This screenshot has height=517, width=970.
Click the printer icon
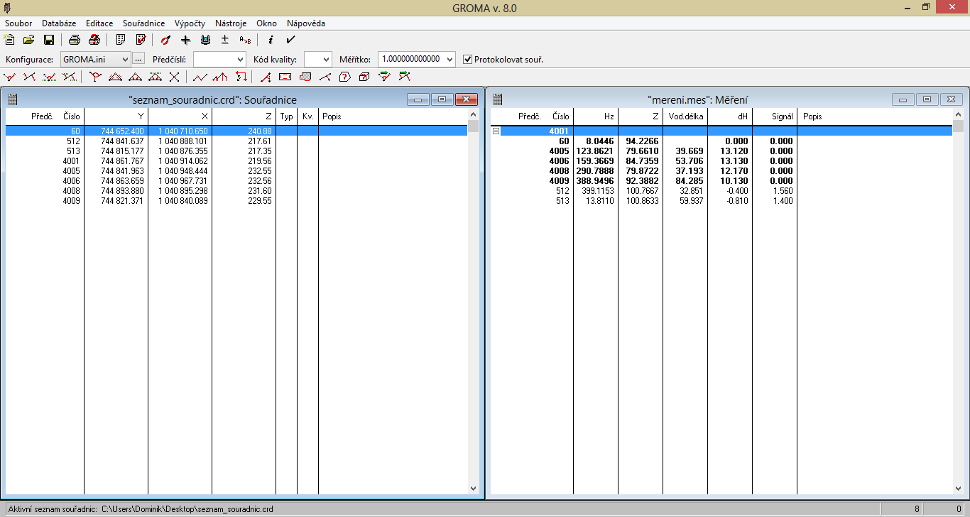[75, 40]
